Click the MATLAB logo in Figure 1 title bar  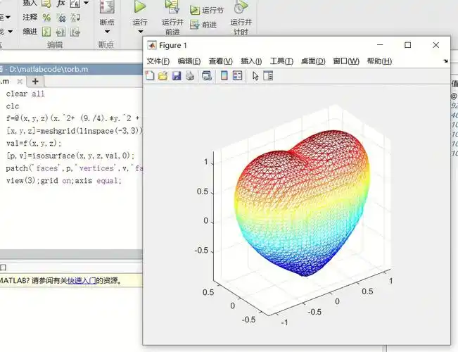click(151, 45)
